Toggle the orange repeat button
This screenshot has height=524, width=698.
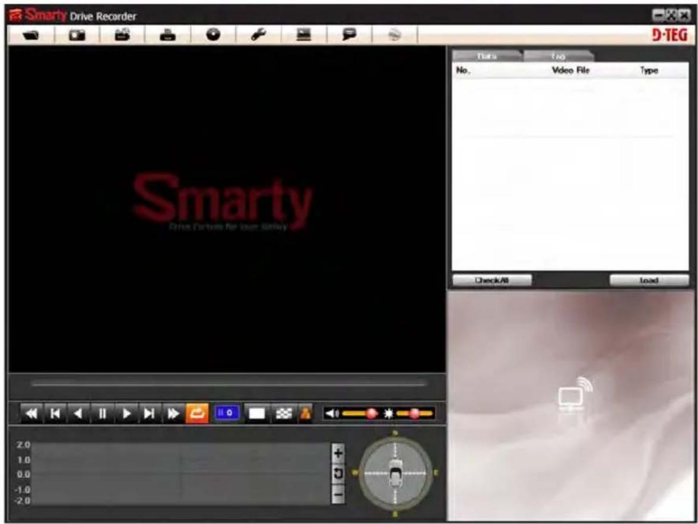tap(197, 414)
